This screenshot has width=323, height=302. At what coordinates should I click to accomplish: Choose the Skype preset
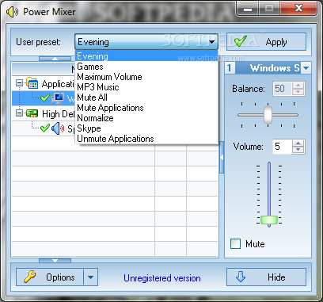point(146,128)
